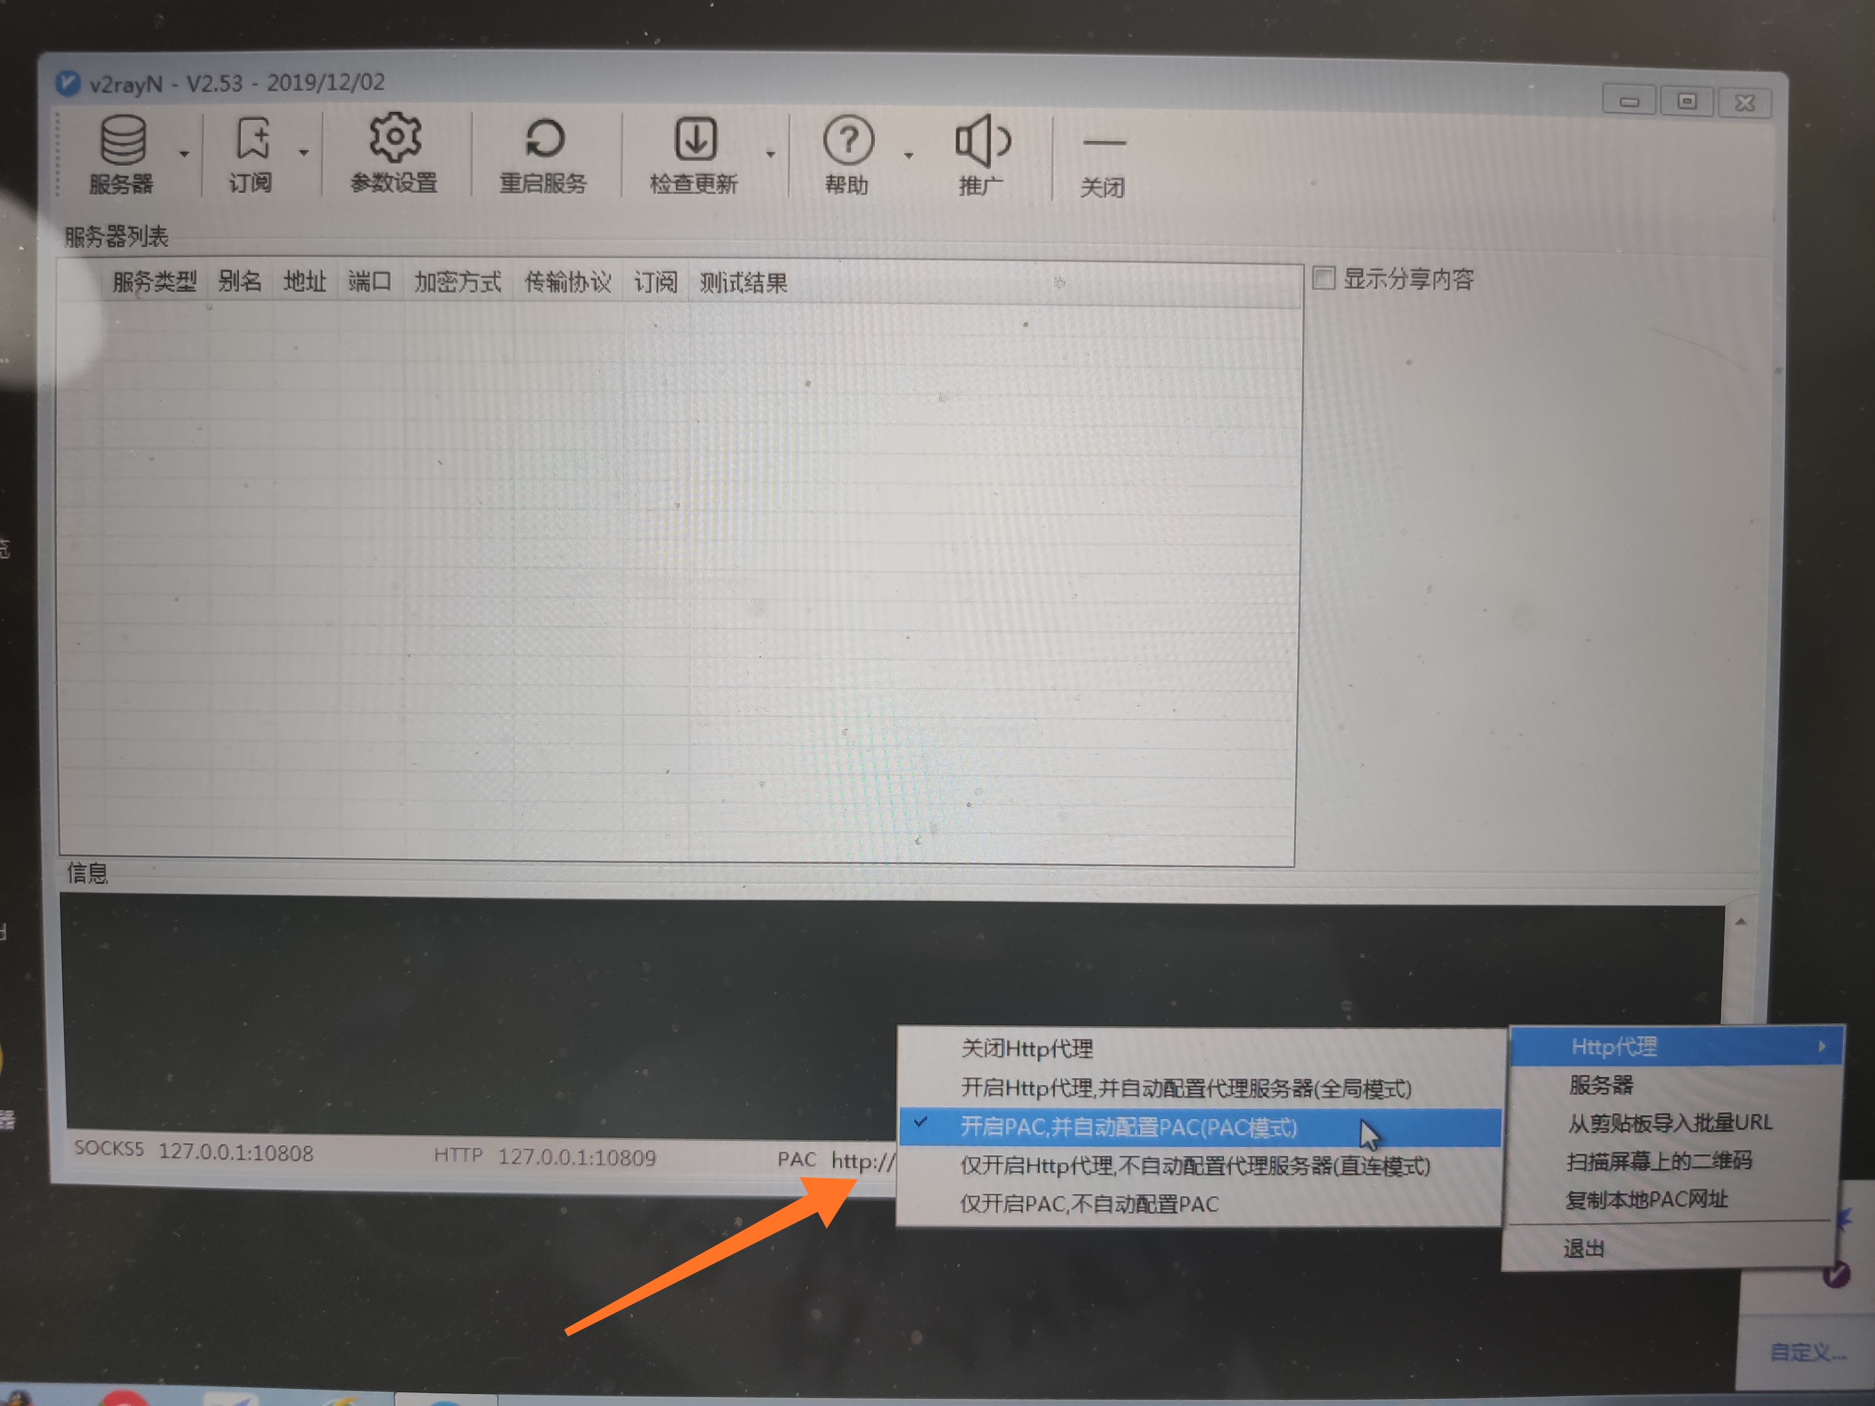Image resolution: width=1875 pixels, height=1406 pixels.
Task: Click scroll-up arrow of 信息 log panel
Action: [x=1740, y=922]
